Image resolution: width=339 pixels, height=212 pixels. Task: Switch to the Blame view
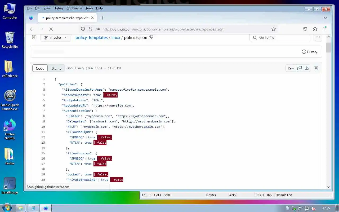(56, 68)
